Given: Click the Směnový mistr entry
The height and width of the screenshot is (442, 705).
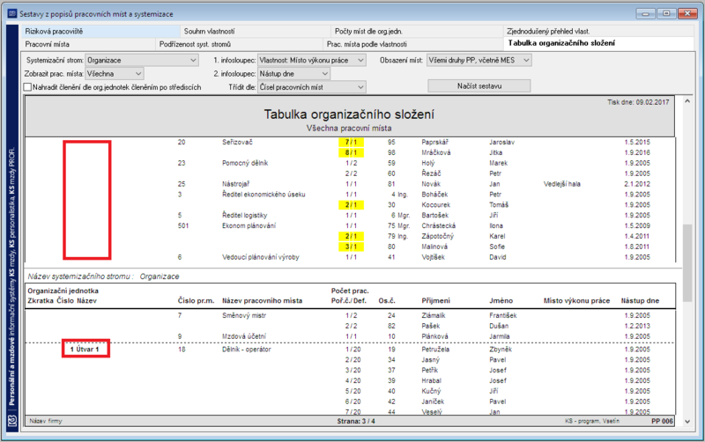Looking at the screenshot, I should [x=244, y=316].
